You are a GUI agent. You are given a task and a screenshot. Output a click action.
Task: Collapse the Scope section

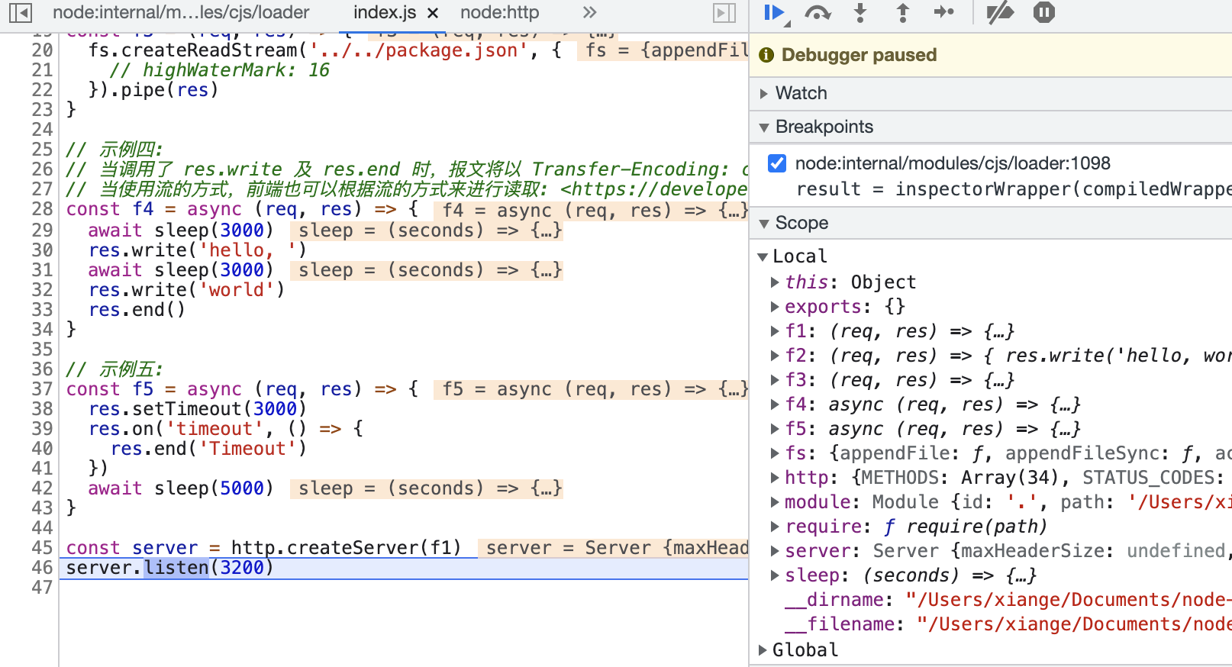click(764, 224)
